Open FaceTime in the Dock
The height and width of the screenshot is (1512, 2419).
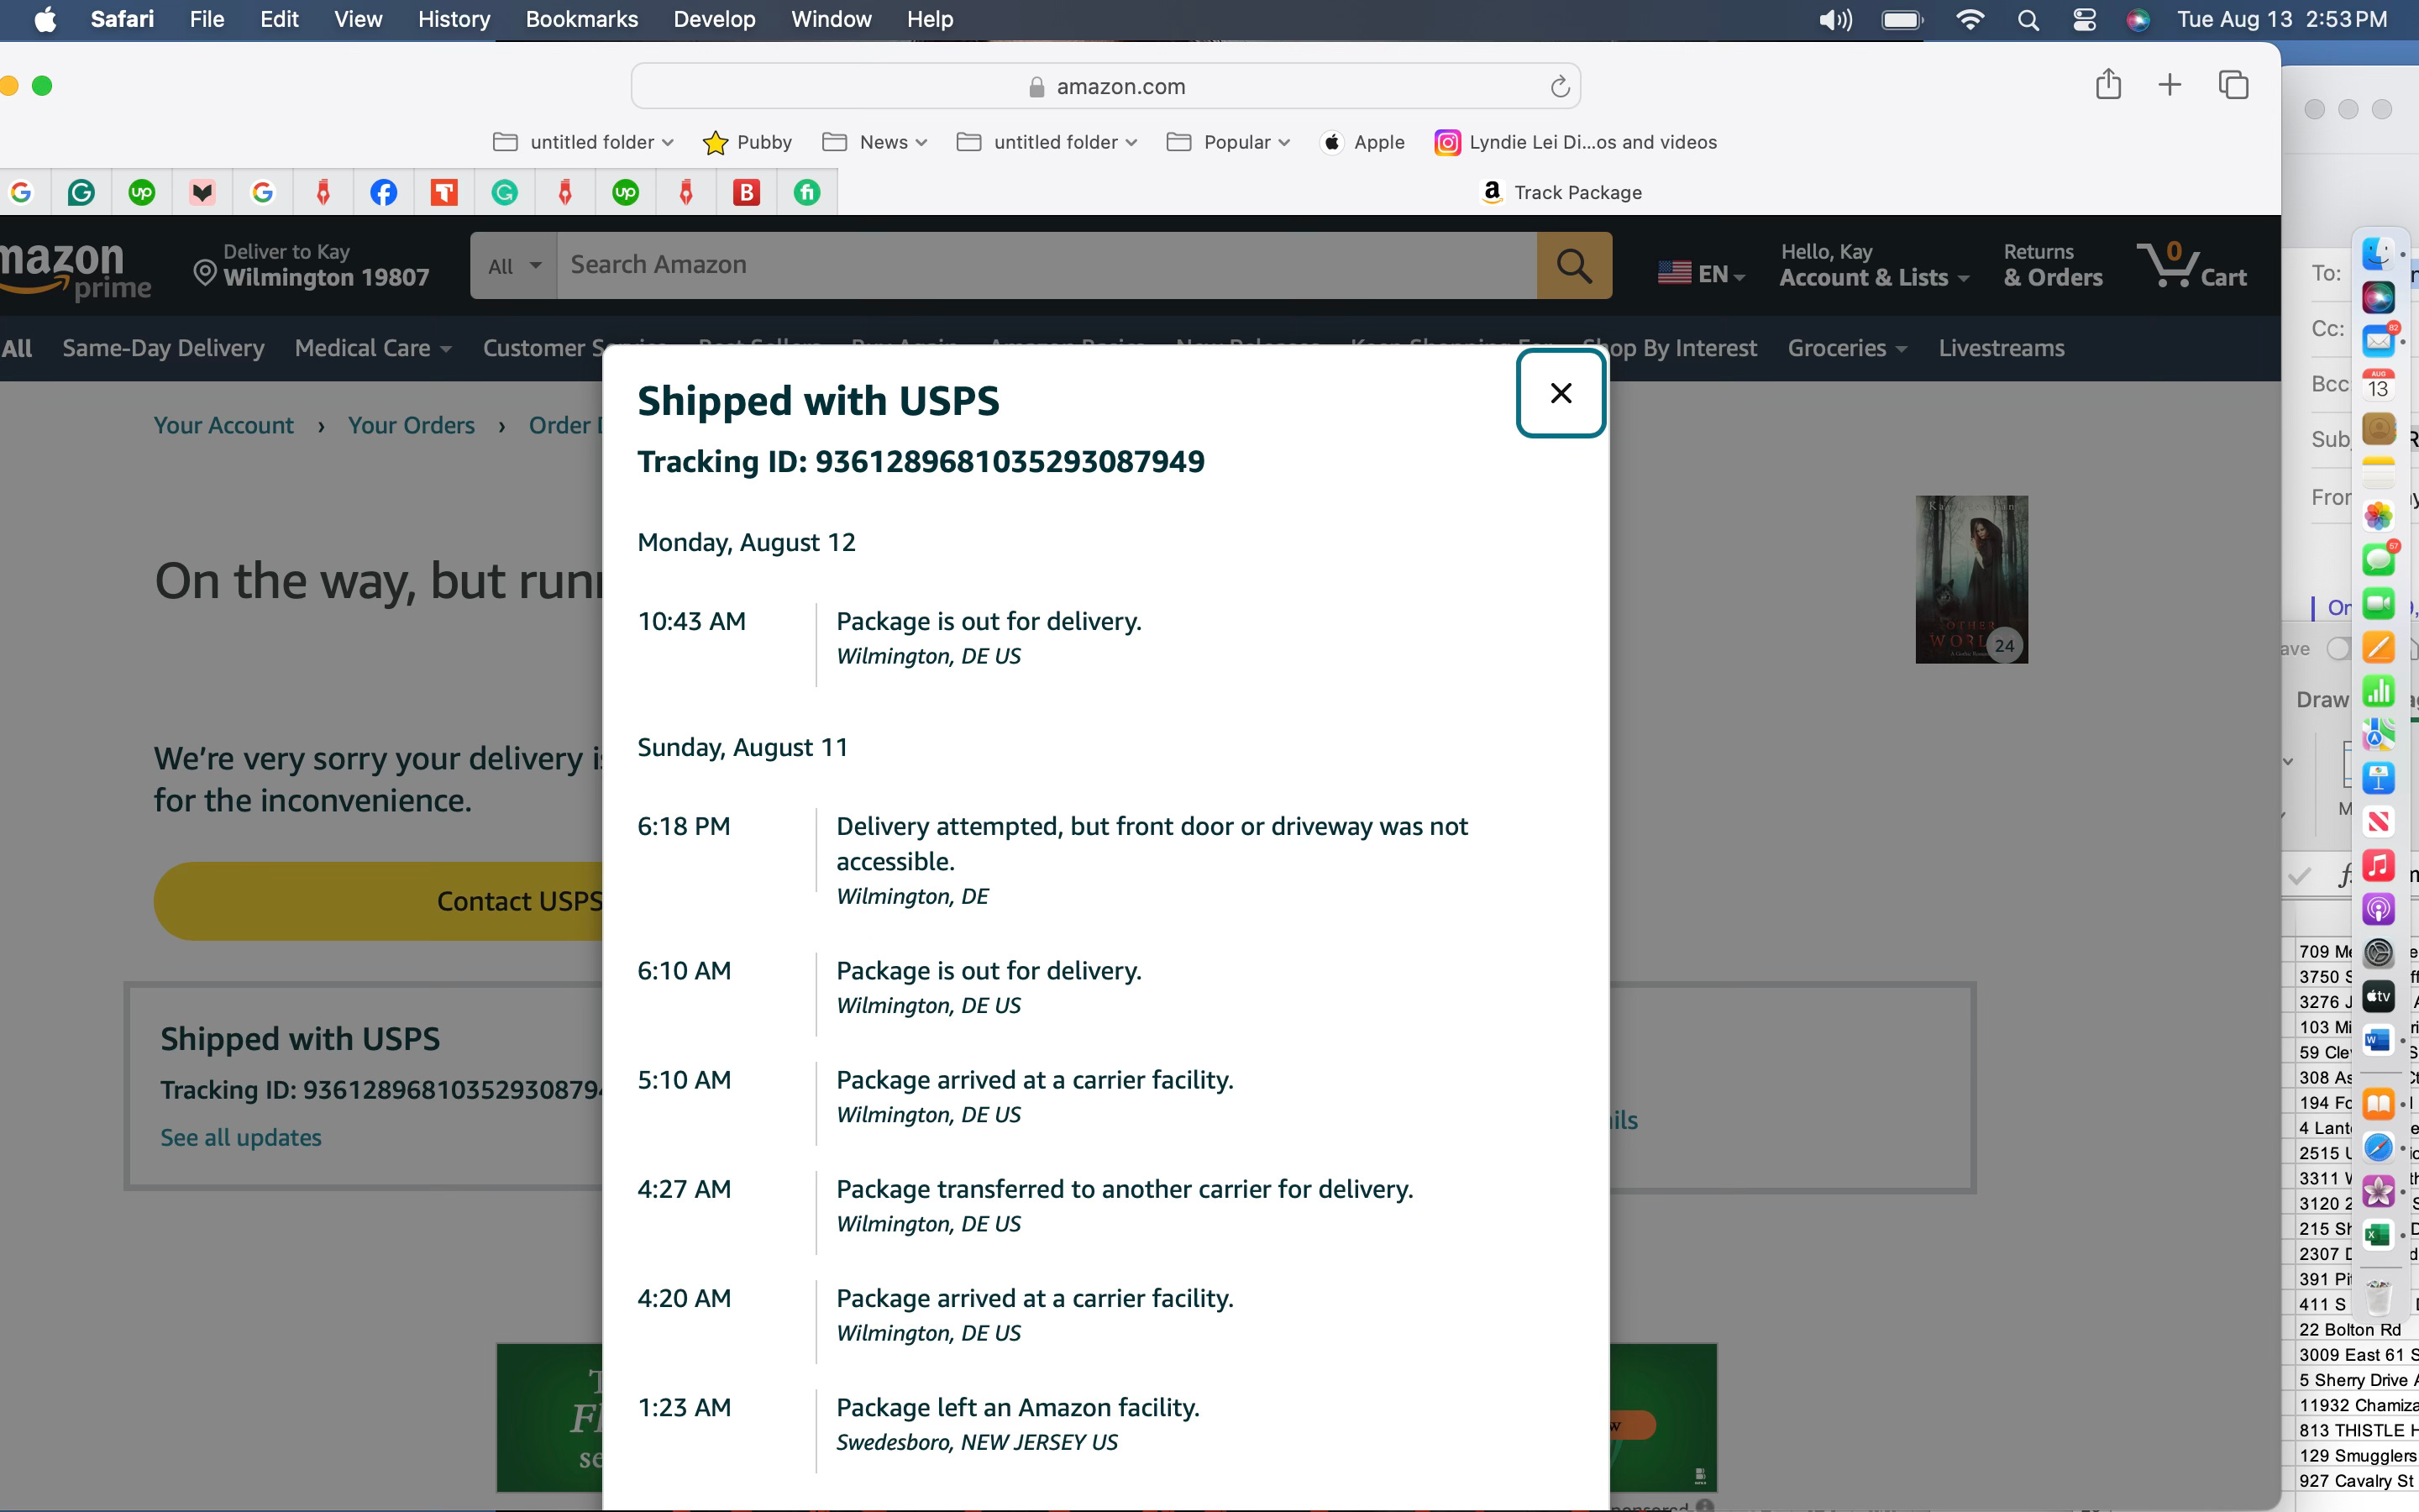2378,604
